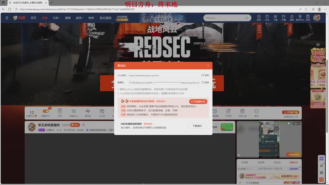Go to 首页 in the navigation bar
The height and width of the screenshot is (185, 329).
tap(34, 18)
